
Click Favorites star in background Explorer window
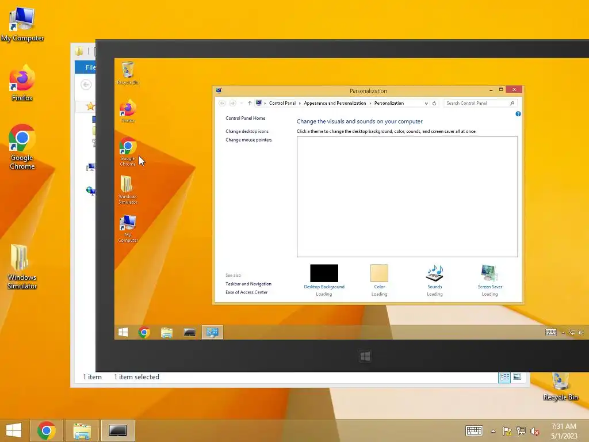[x=90, y=106]
